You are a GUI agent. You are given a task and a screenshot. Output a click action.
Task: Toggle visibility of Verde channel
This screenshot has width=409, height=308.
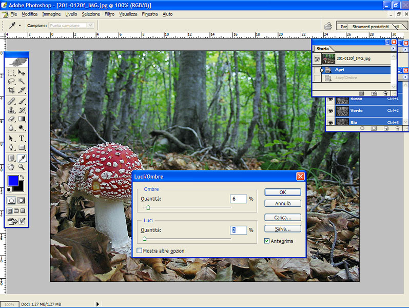click(330, 111)
